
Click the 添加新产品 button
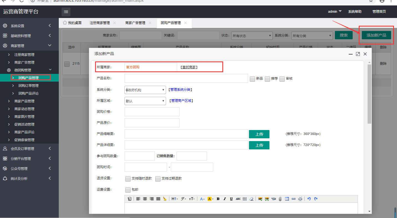(x=376, y=35)
